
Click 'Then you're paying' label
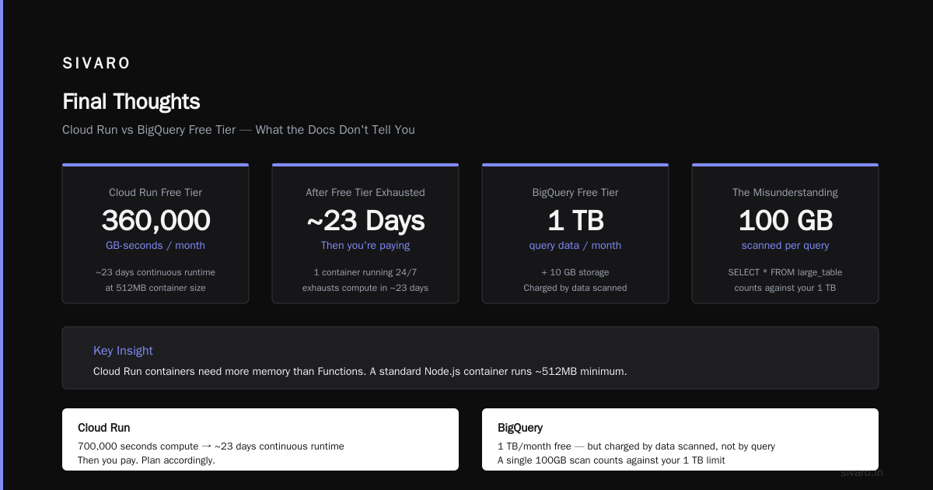pyautogui.click(x=365, y=245)
